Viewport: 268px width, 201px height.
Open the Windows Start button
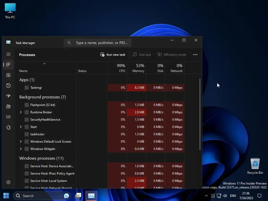point(6,196)
